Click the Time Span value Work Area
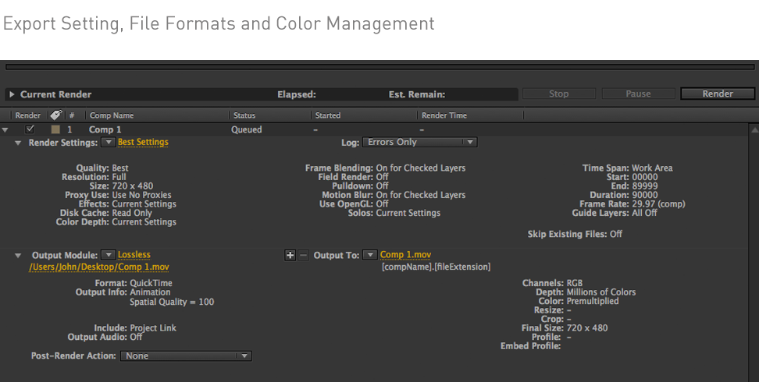This screenshot has width=759, height=382. pyautogui.click(x=652, y=168)
